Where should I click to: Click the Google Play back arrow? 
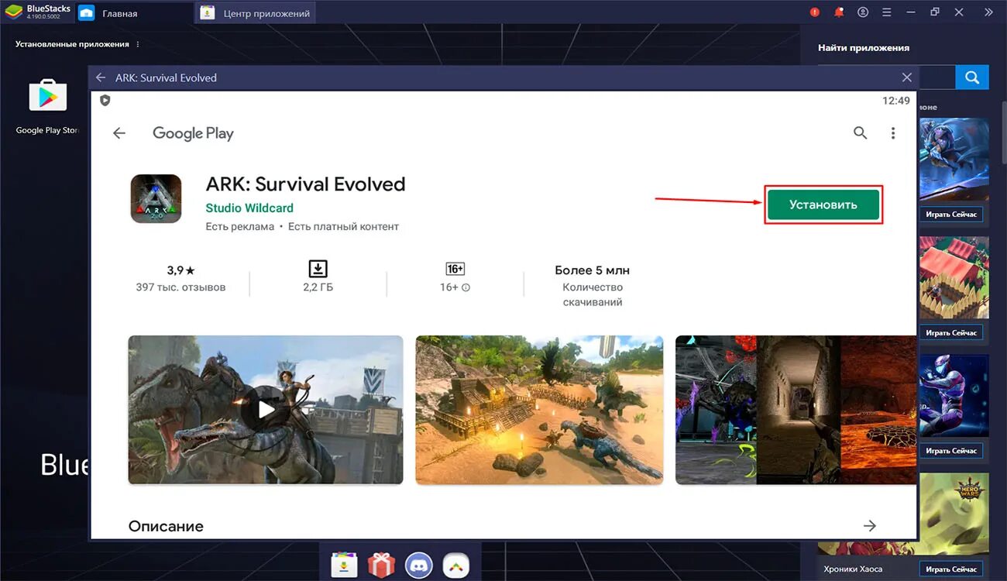coord(119,133)
